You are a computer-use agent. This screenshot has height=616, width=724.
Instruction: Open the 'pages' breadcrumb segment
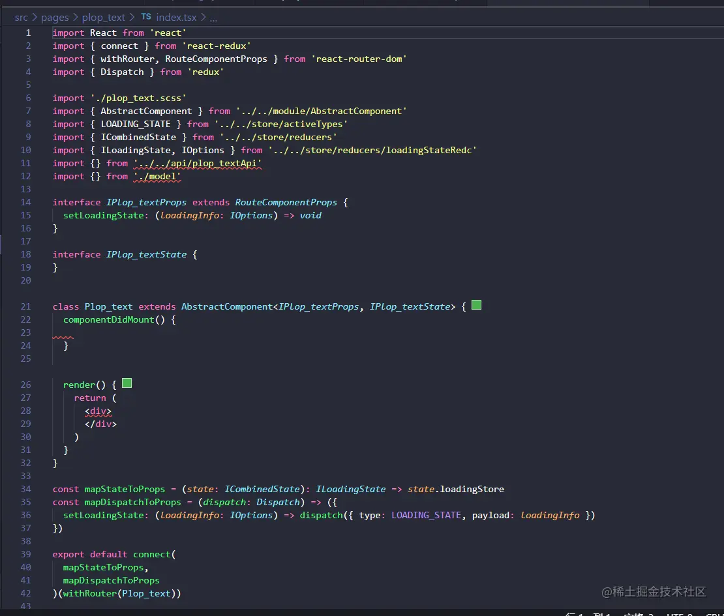[x=55, y=18]
